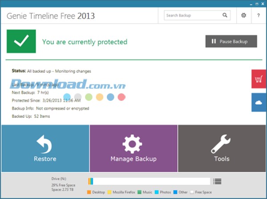Screen dimensions: 267x199
Task: Click the green checkmark protection status icon
Action: (21, 41)
